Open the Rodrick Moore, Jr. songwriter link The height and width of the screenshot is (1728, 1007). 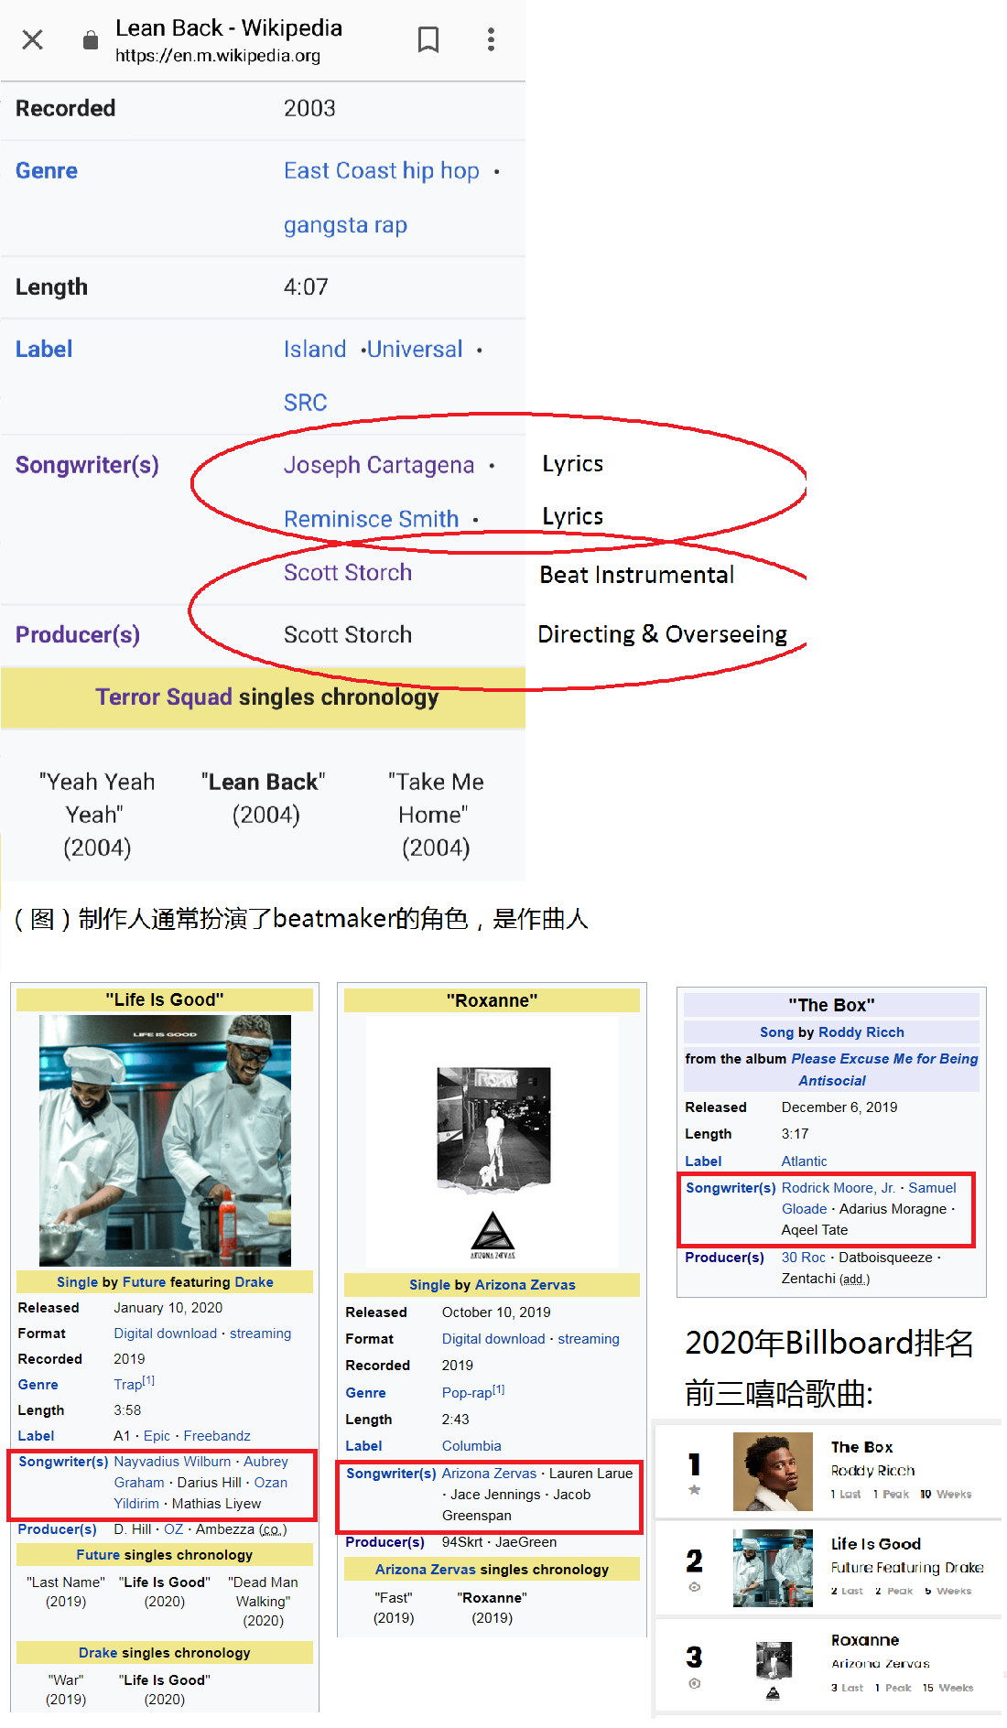(839, 1188)
